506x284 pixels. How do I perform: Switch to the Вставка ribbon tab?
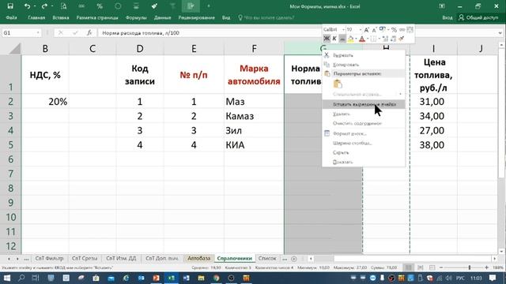point(61,17)
